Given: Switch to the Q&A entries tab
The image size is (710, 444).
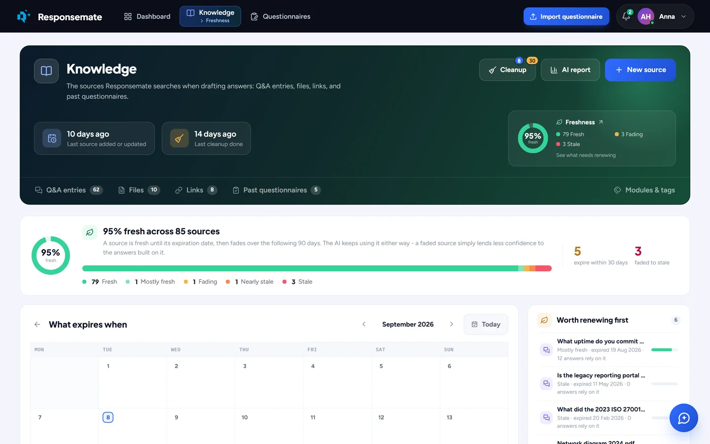Looking at the screenshot, I should coord(69,190).
